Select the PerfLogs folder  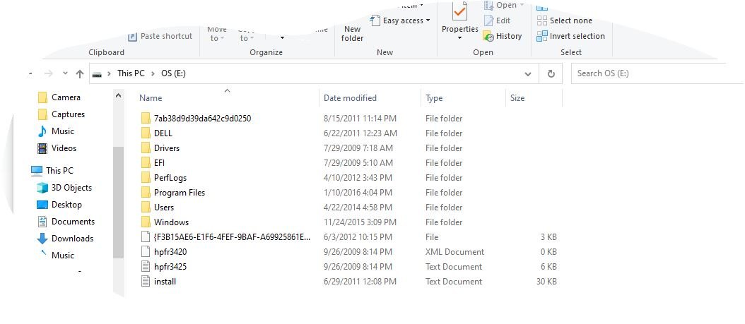(164, 178)
